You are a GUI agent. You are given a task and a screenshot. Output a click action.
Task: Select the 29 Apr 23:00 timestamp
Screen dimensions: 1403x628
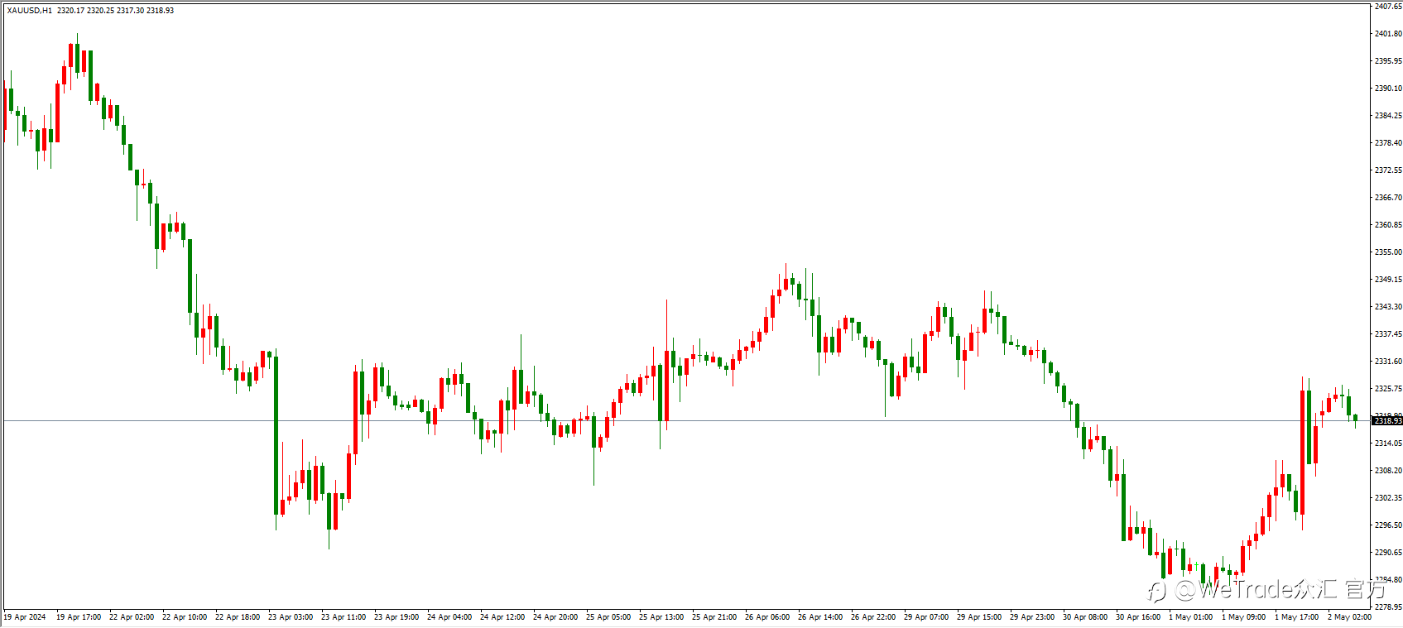pyautogui.click(x=1032, y=617)
